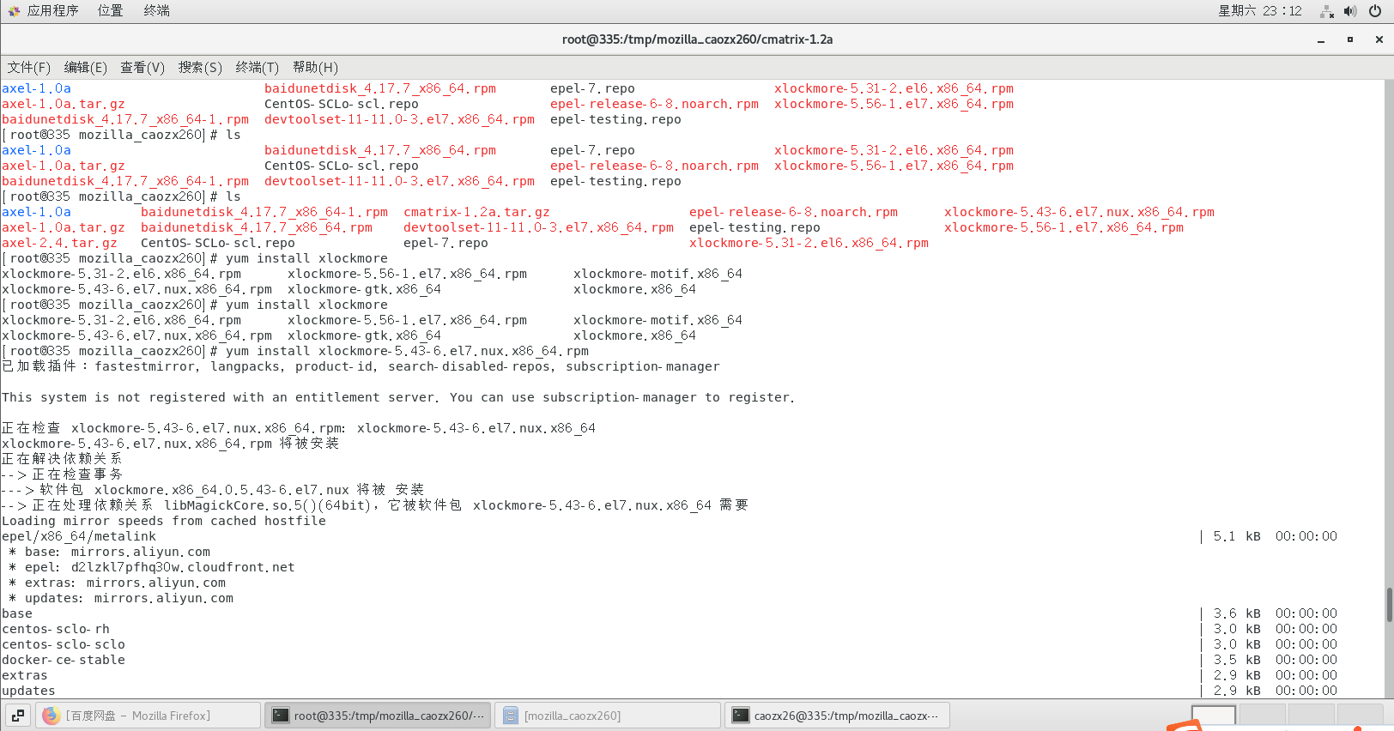Click the file manager icon in the taskbar
This screenshot has width=1394, height=731.
(x=511, y=716)
